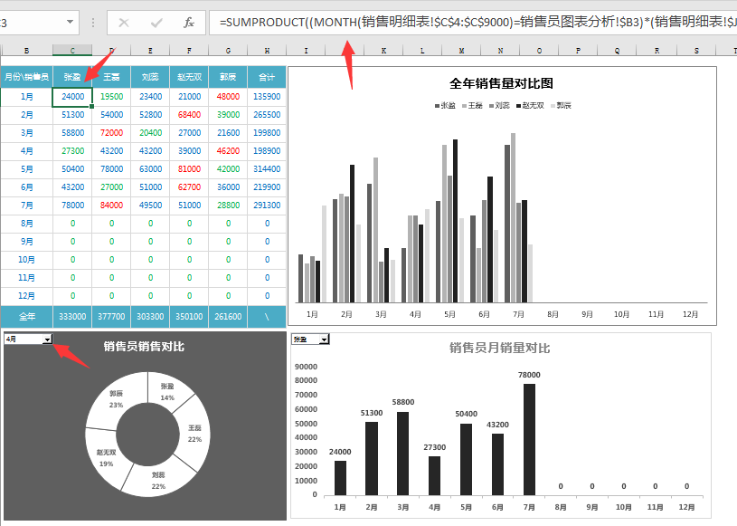
Task: Click the 全年销售量对比图 chart title
Action: pyautogui.click(x=501, y=84)
